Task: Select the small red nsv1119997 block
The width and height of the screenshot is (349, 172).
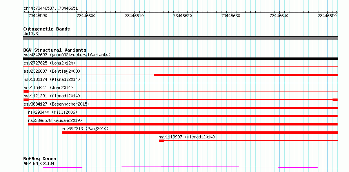Action: click(162, 141)
